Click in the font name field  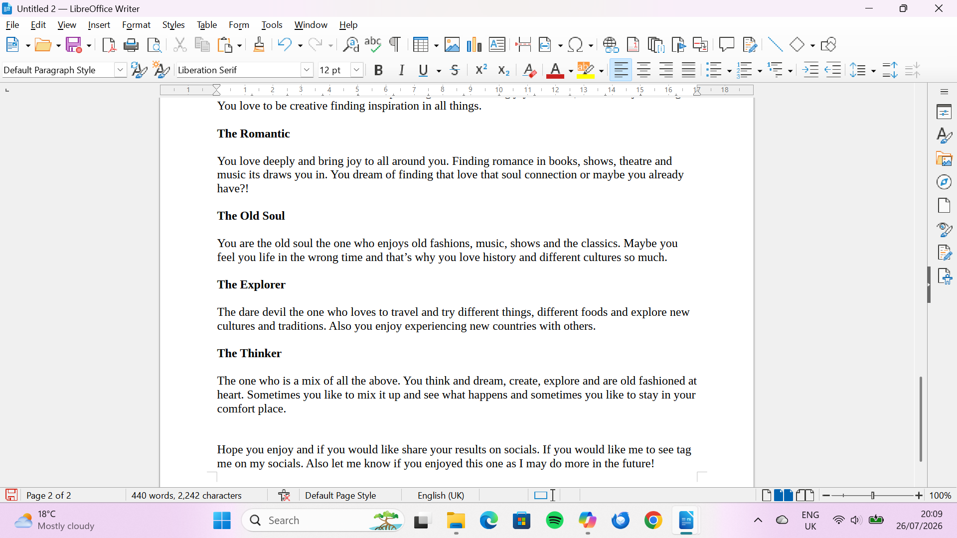tap(238, 70)
